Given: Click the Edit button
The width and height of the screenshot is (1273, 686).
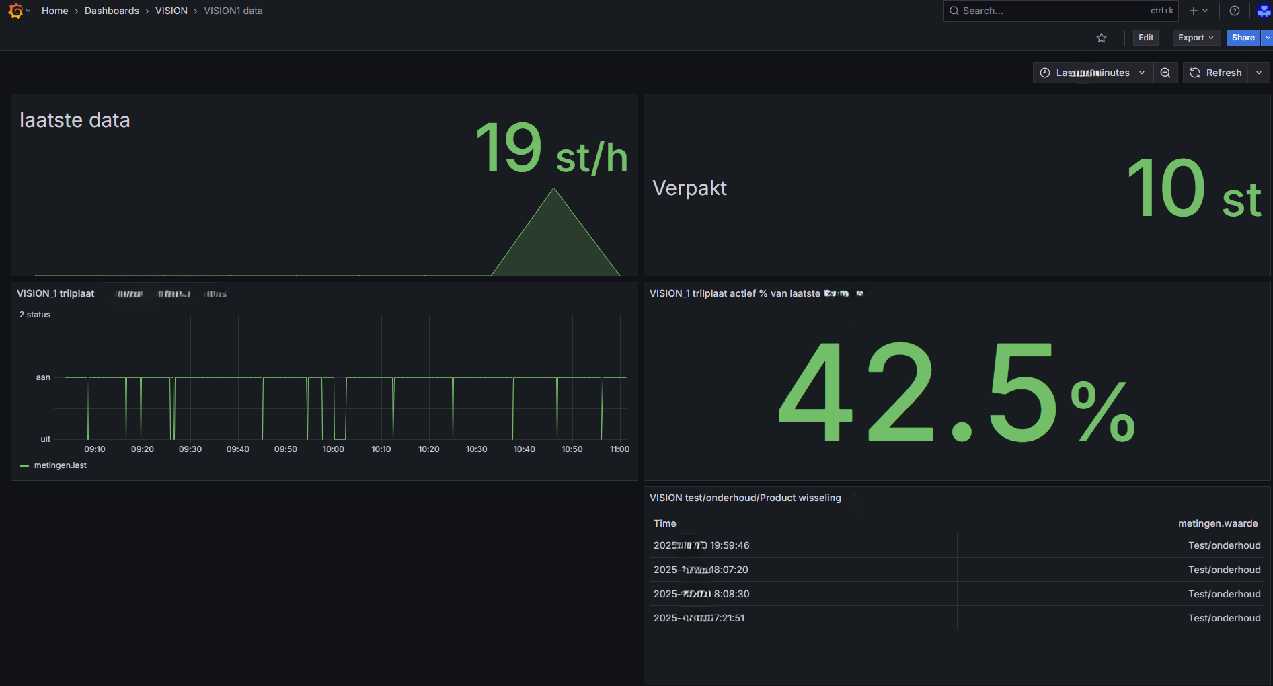Looking at the screenshot, I should pos(1145,38).
